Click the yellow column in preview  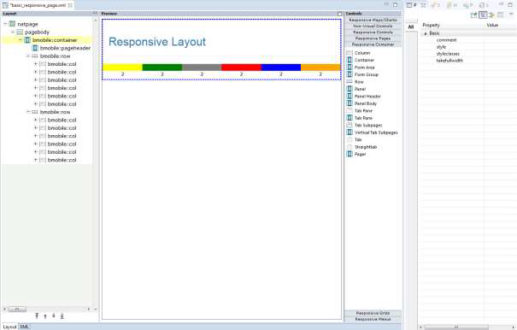click(122, 68)
